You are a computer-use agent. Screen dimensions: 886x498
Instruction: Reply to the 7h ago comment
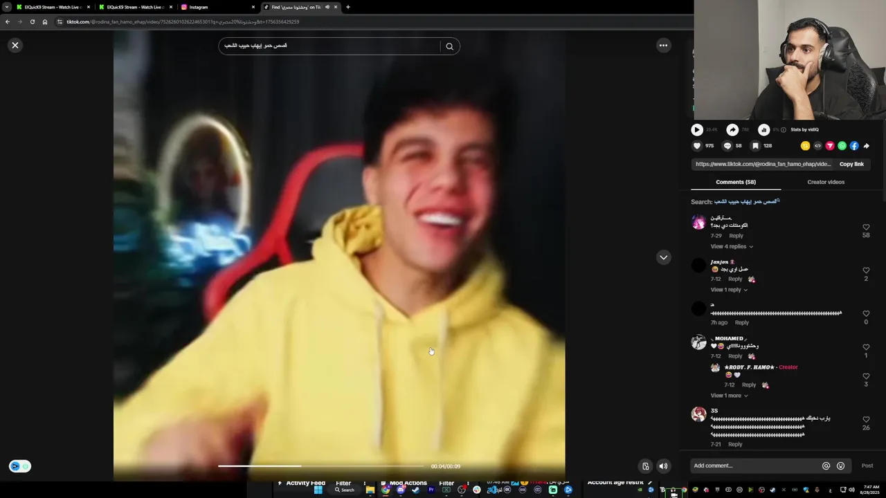741,322
